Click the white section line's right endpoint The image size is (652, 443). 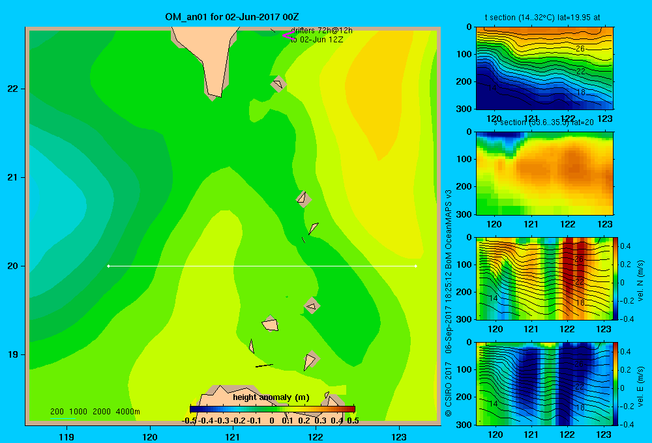click(416, 266)
